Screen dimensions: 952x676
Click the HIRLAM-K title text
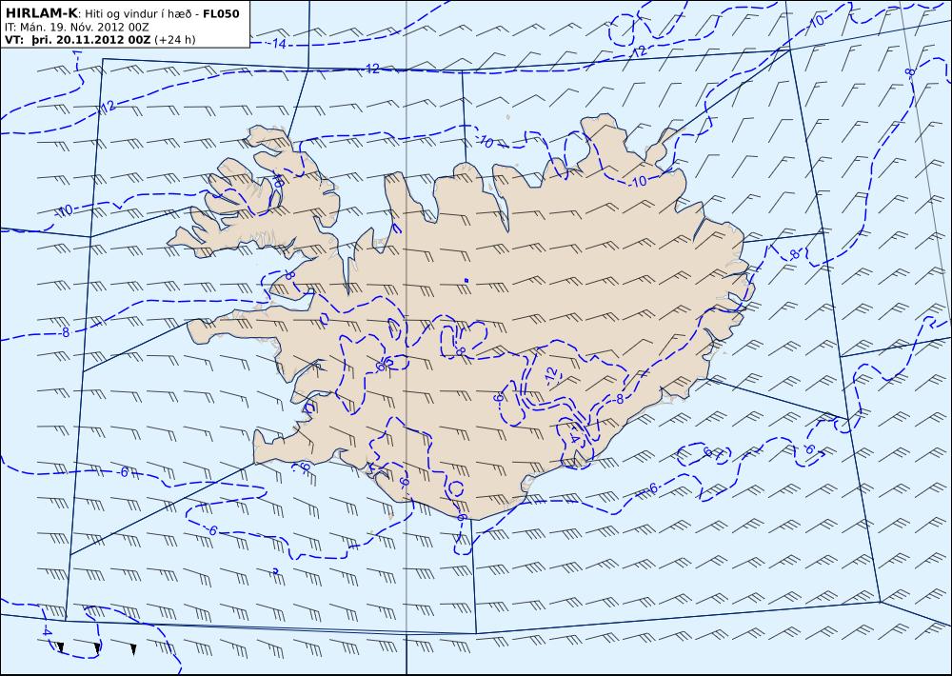(41, 13)
